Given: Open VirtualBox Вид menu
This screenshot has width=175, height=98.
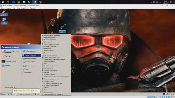Looking at the screenshot, I should (x=14, y=8).
